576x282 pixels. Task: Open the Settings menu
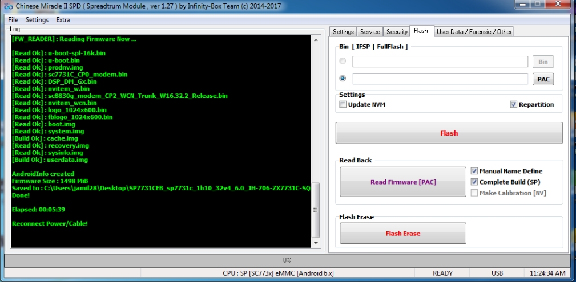coord(37,20)
